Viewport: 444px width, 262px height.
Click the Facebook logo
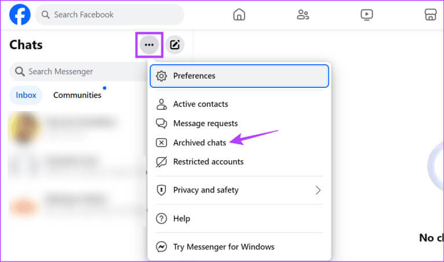coord(20,14)
